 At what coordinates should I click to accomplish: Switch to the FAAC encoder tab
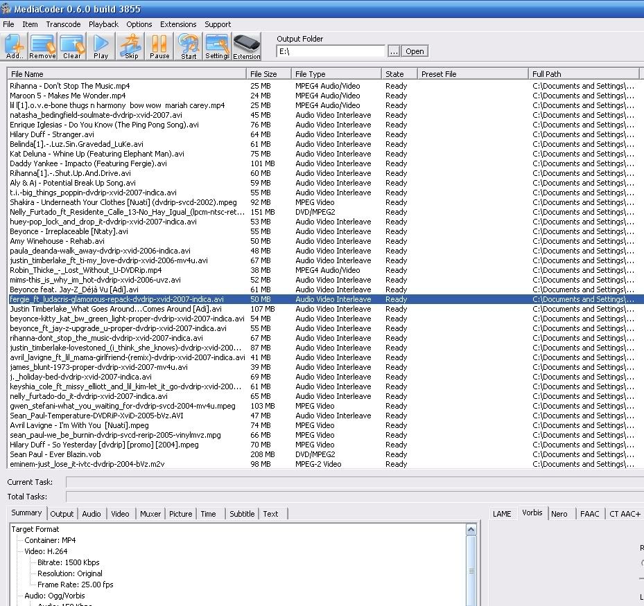pos(590,514)
